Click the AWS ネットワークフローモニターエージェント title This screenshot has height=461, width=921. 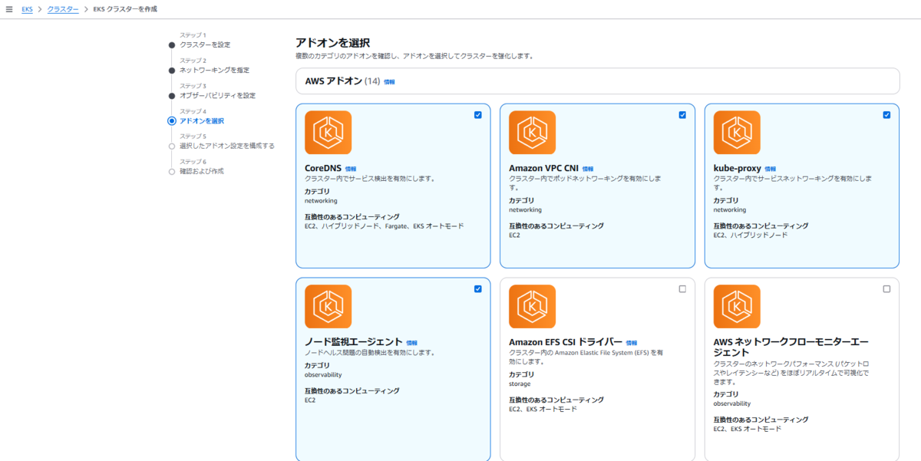791,347
